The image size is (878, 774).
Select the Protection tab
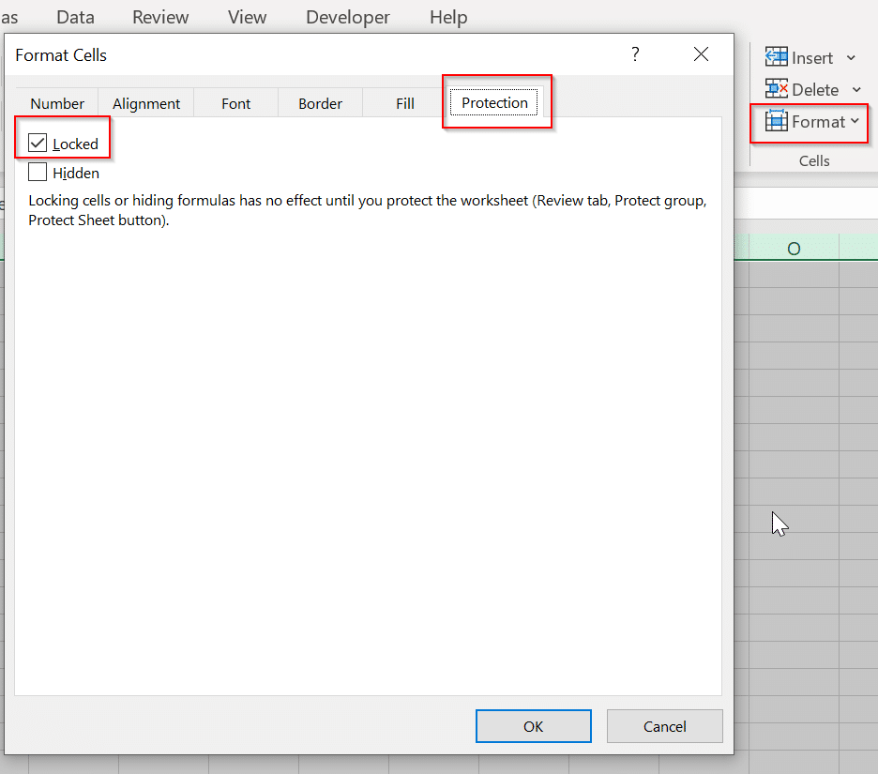tap(494, 103)
